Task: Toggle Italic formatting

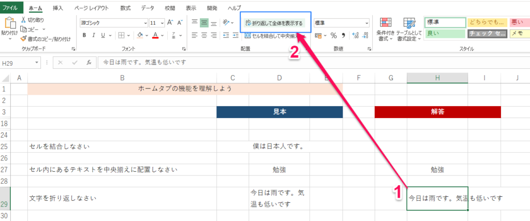Action: coord(94,35)
